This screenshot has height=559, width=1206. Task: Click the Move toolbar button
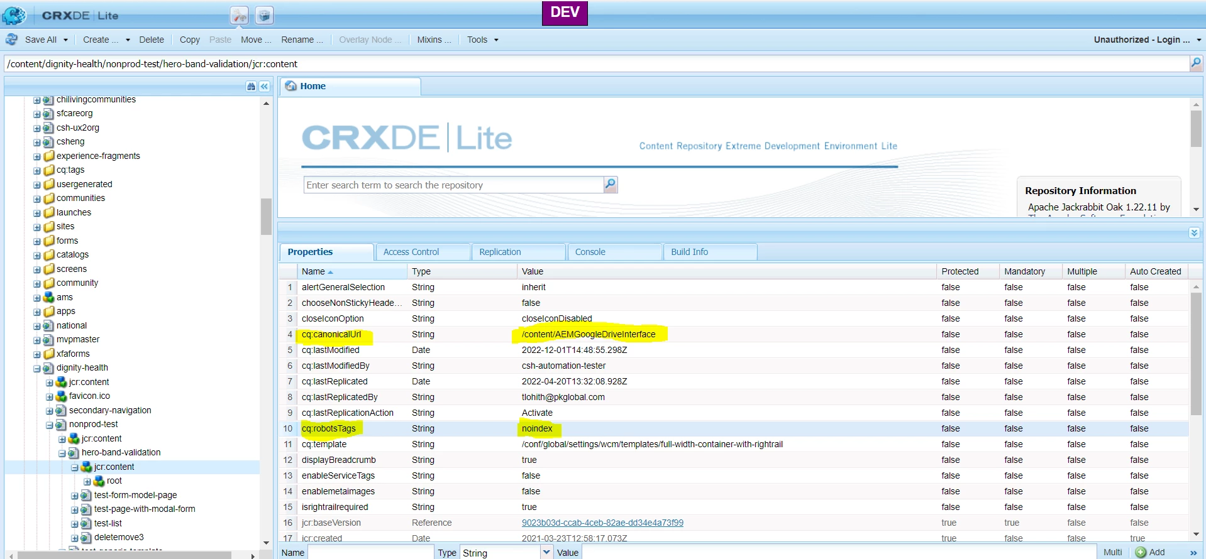256,40
